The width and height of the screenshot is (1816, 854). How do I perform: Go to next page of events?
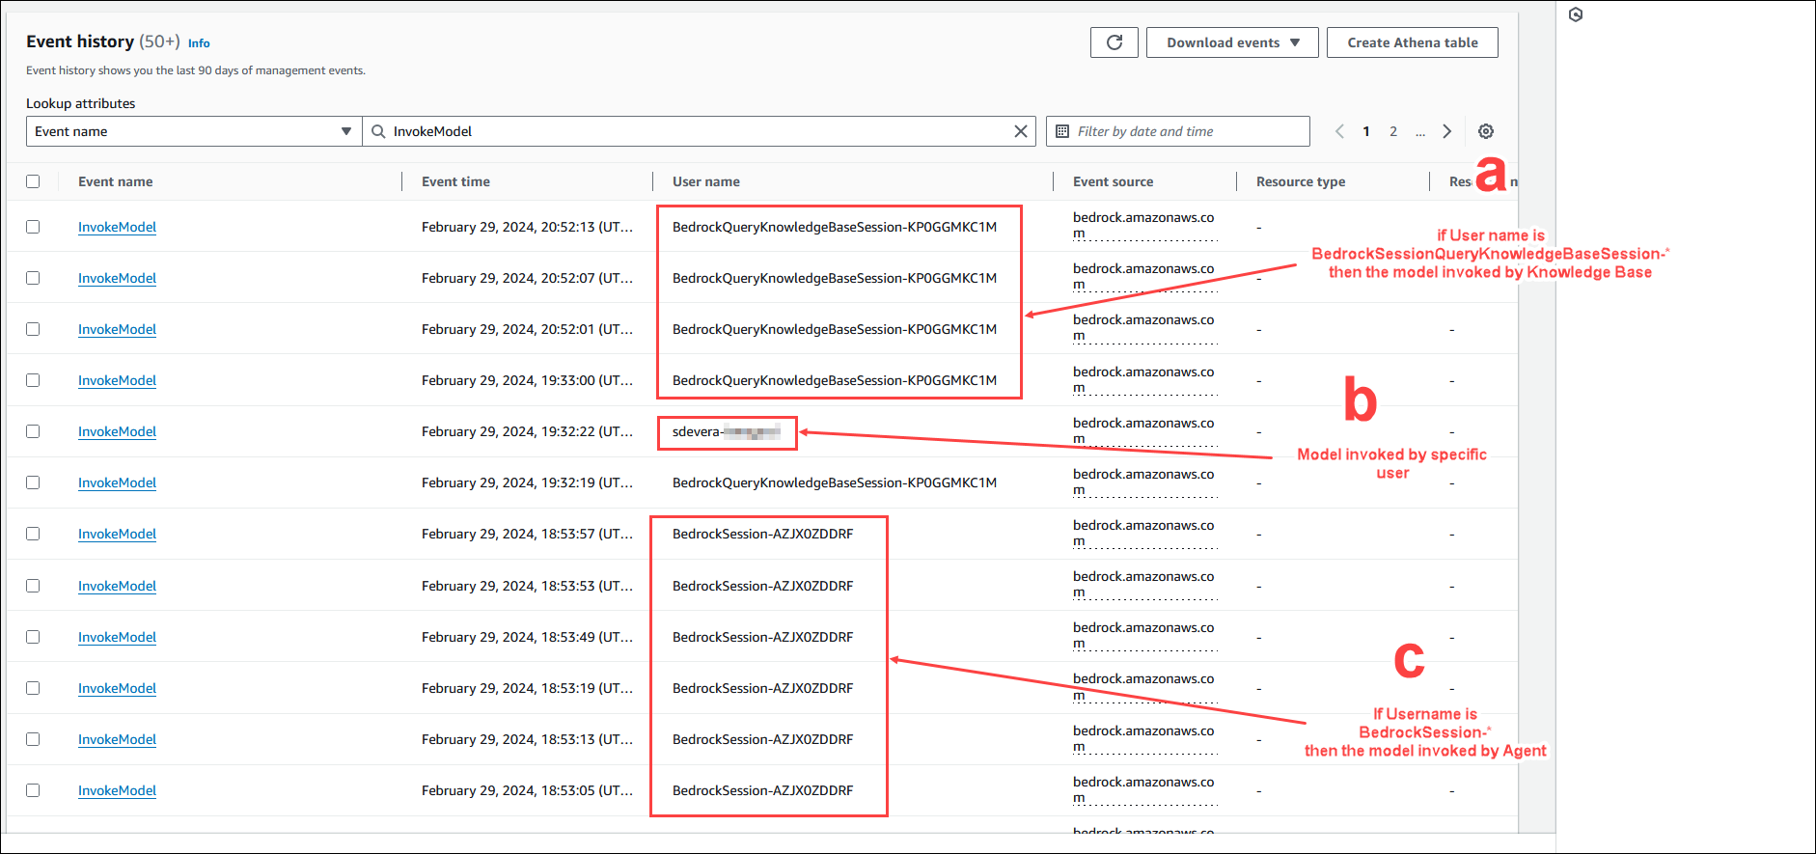pyautogui.click(x=1446, y=131)
